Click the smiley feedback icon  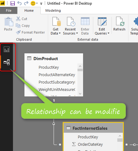pyautogui.click(x=33, y=3)
